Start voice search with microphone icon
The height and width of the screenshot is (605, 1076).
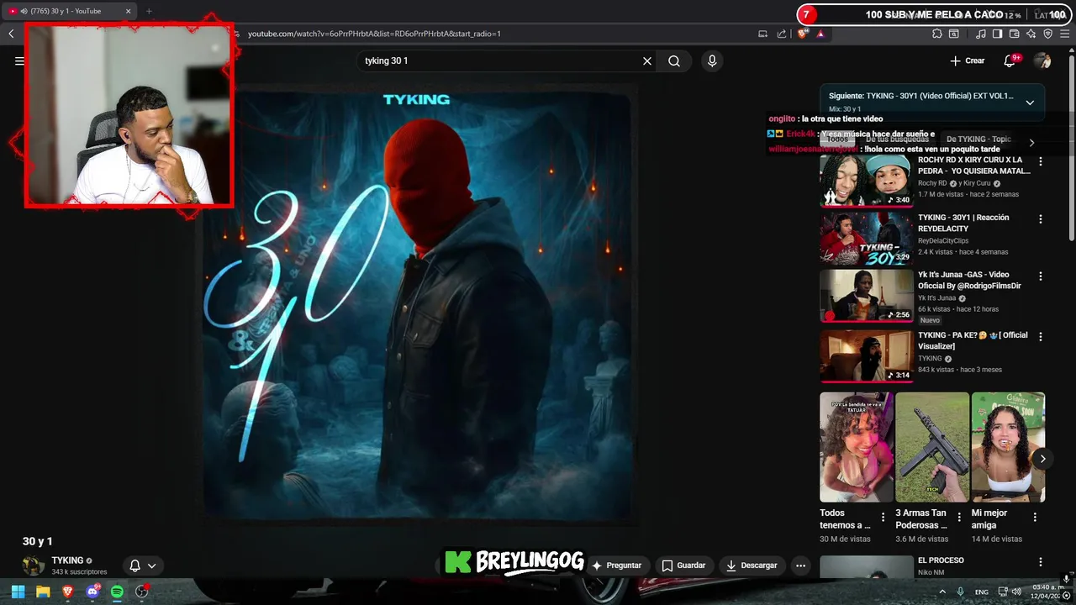[712, 61]
